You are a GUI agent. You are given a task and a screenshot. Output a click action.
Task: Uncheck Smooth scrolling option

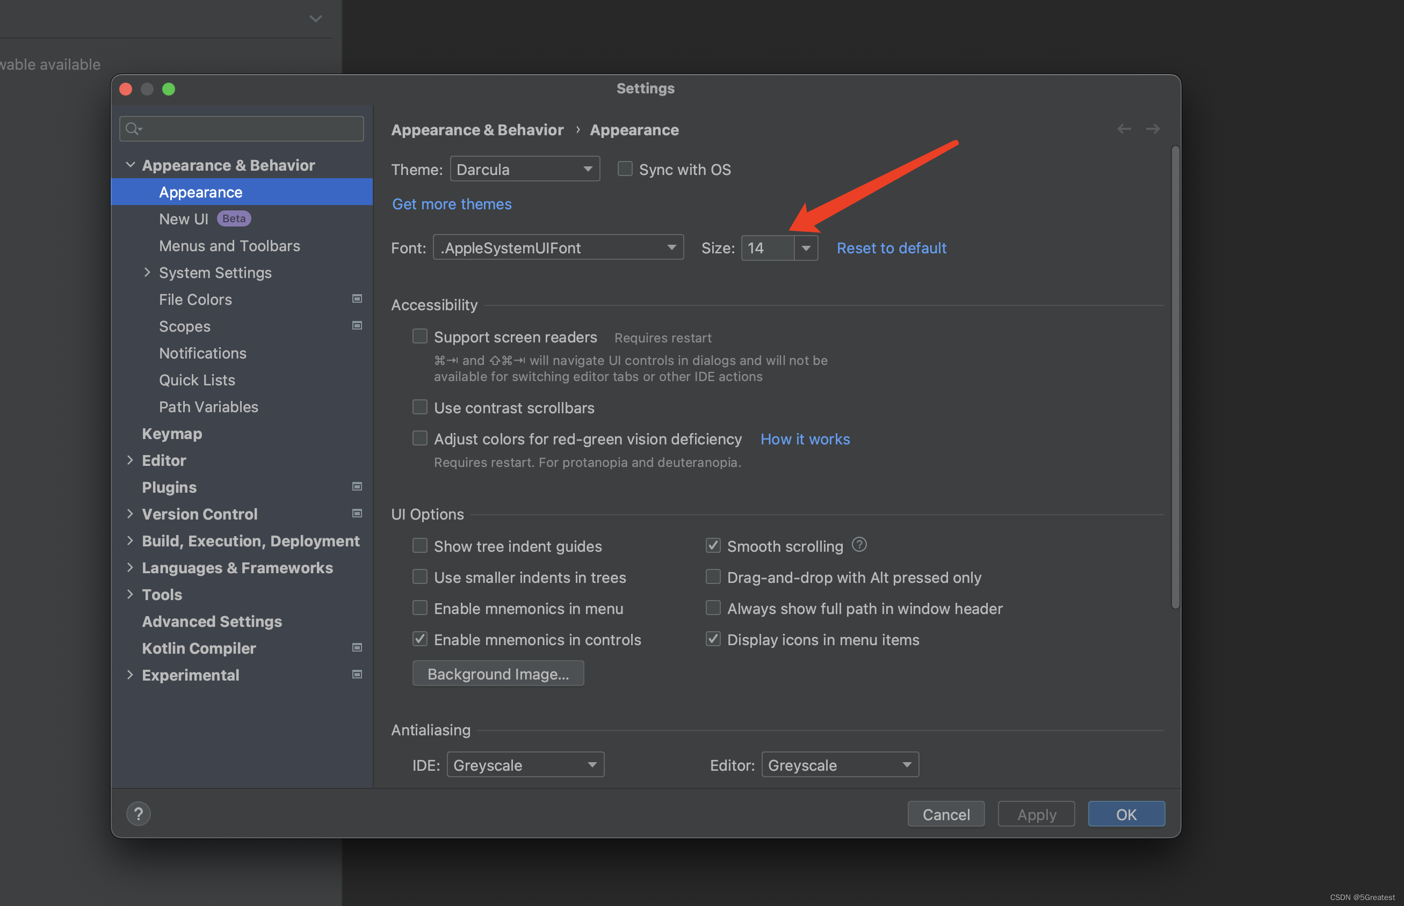point(713,545)
